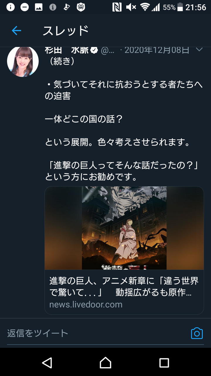Tap the back arrow beside スレッド
Viewport: 211px width, 376px height.
tap(16, 31)
